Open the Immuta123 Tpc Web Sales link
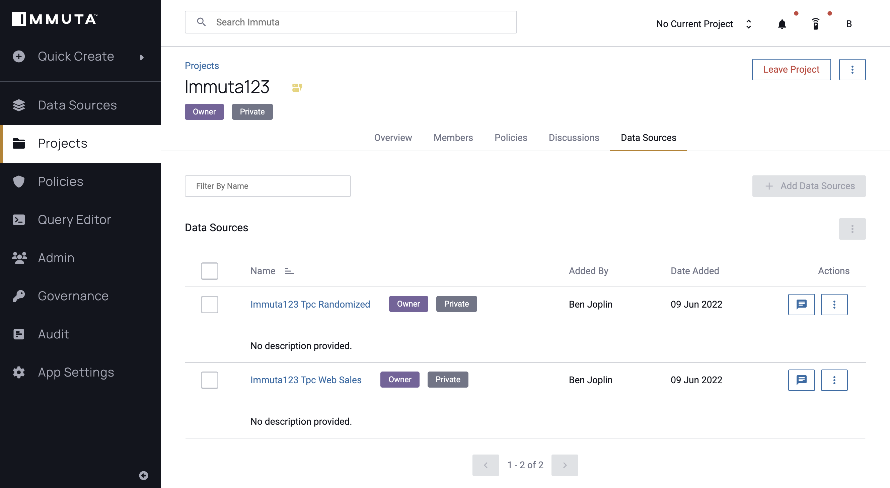The height and width of the screenshot is (488, 890). tap(306, 379)
